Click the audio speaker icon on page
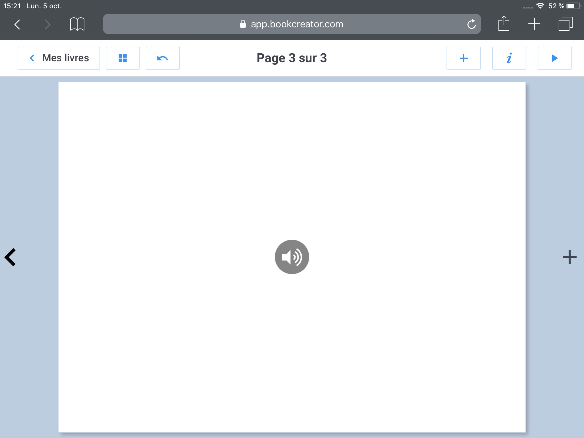Screen dimensions: 584x438 [x=292, y=257]
